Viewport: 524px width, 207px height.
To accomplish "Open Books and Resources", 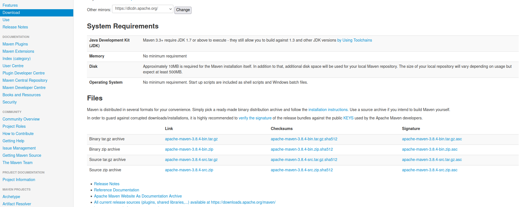I will tap(21, 95).
